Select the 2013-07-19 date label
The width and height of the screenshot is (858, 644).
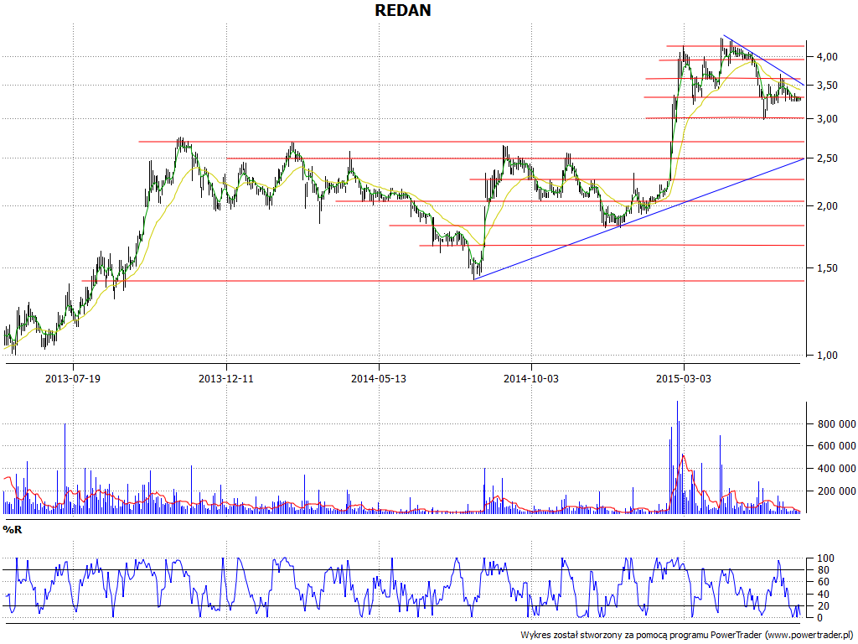click(73, 378)
